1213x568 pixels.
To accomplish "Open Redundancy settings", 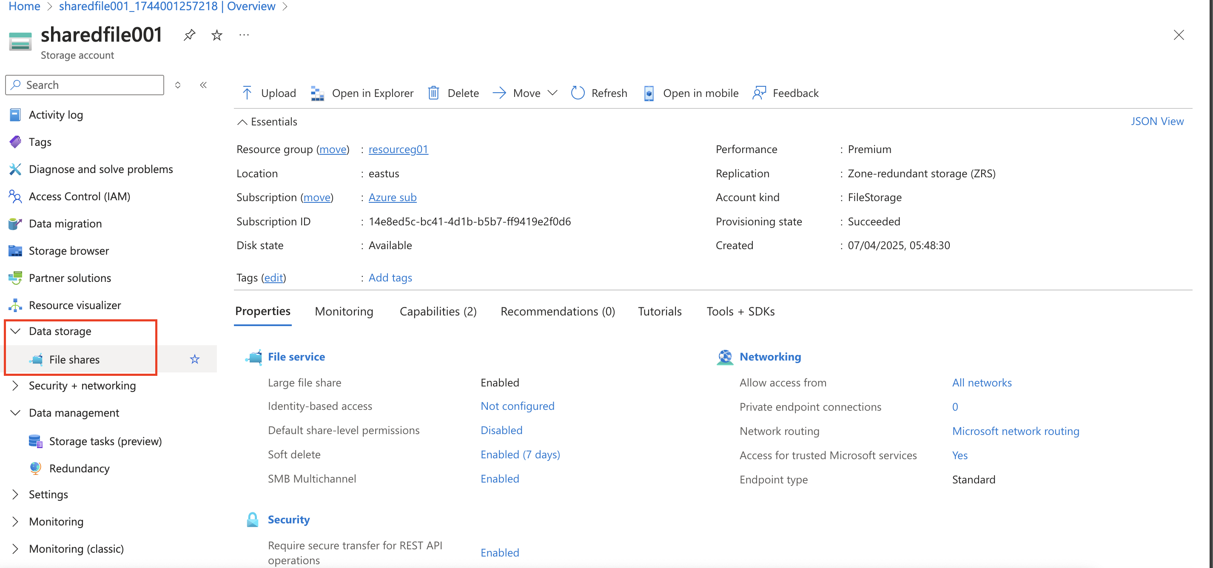I will [x=79, y=469].
